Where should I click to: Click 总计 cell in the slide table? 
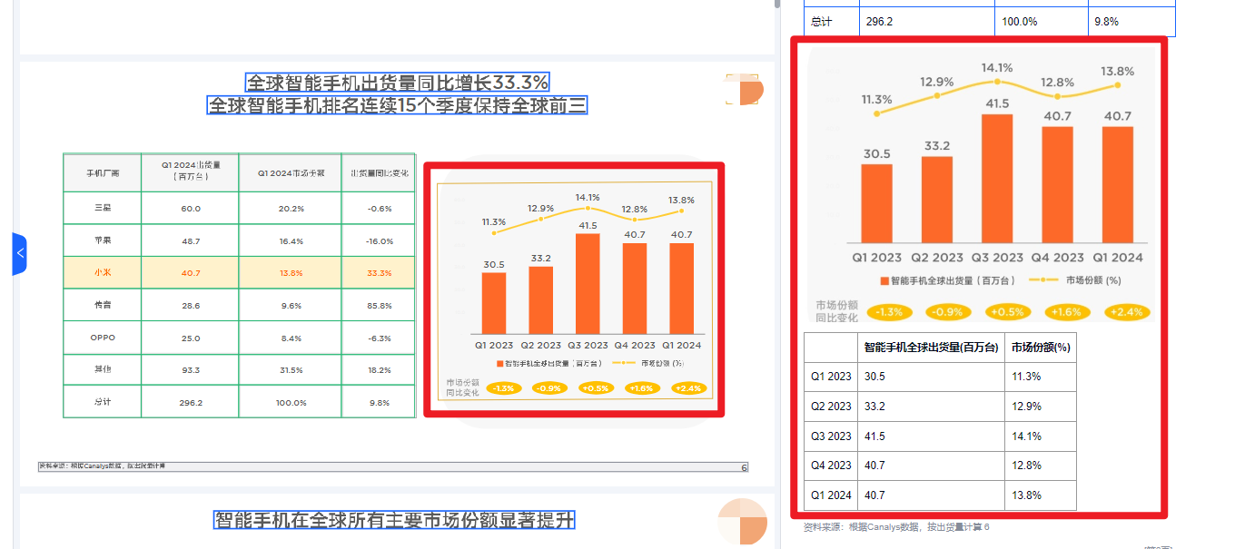103,402
